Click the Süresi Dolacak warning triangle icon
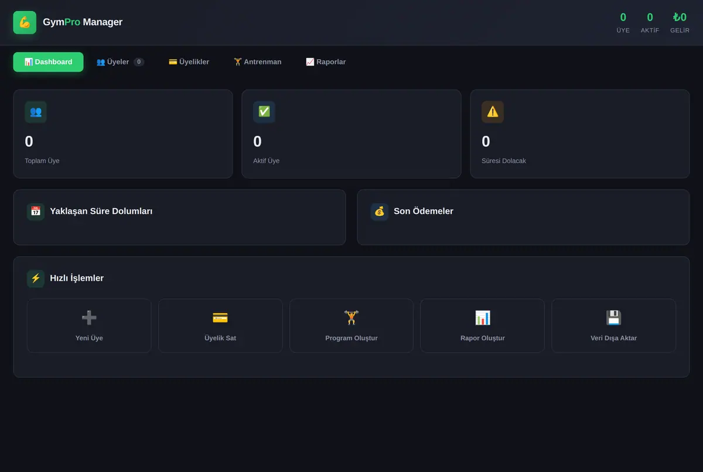 [493, 112]
